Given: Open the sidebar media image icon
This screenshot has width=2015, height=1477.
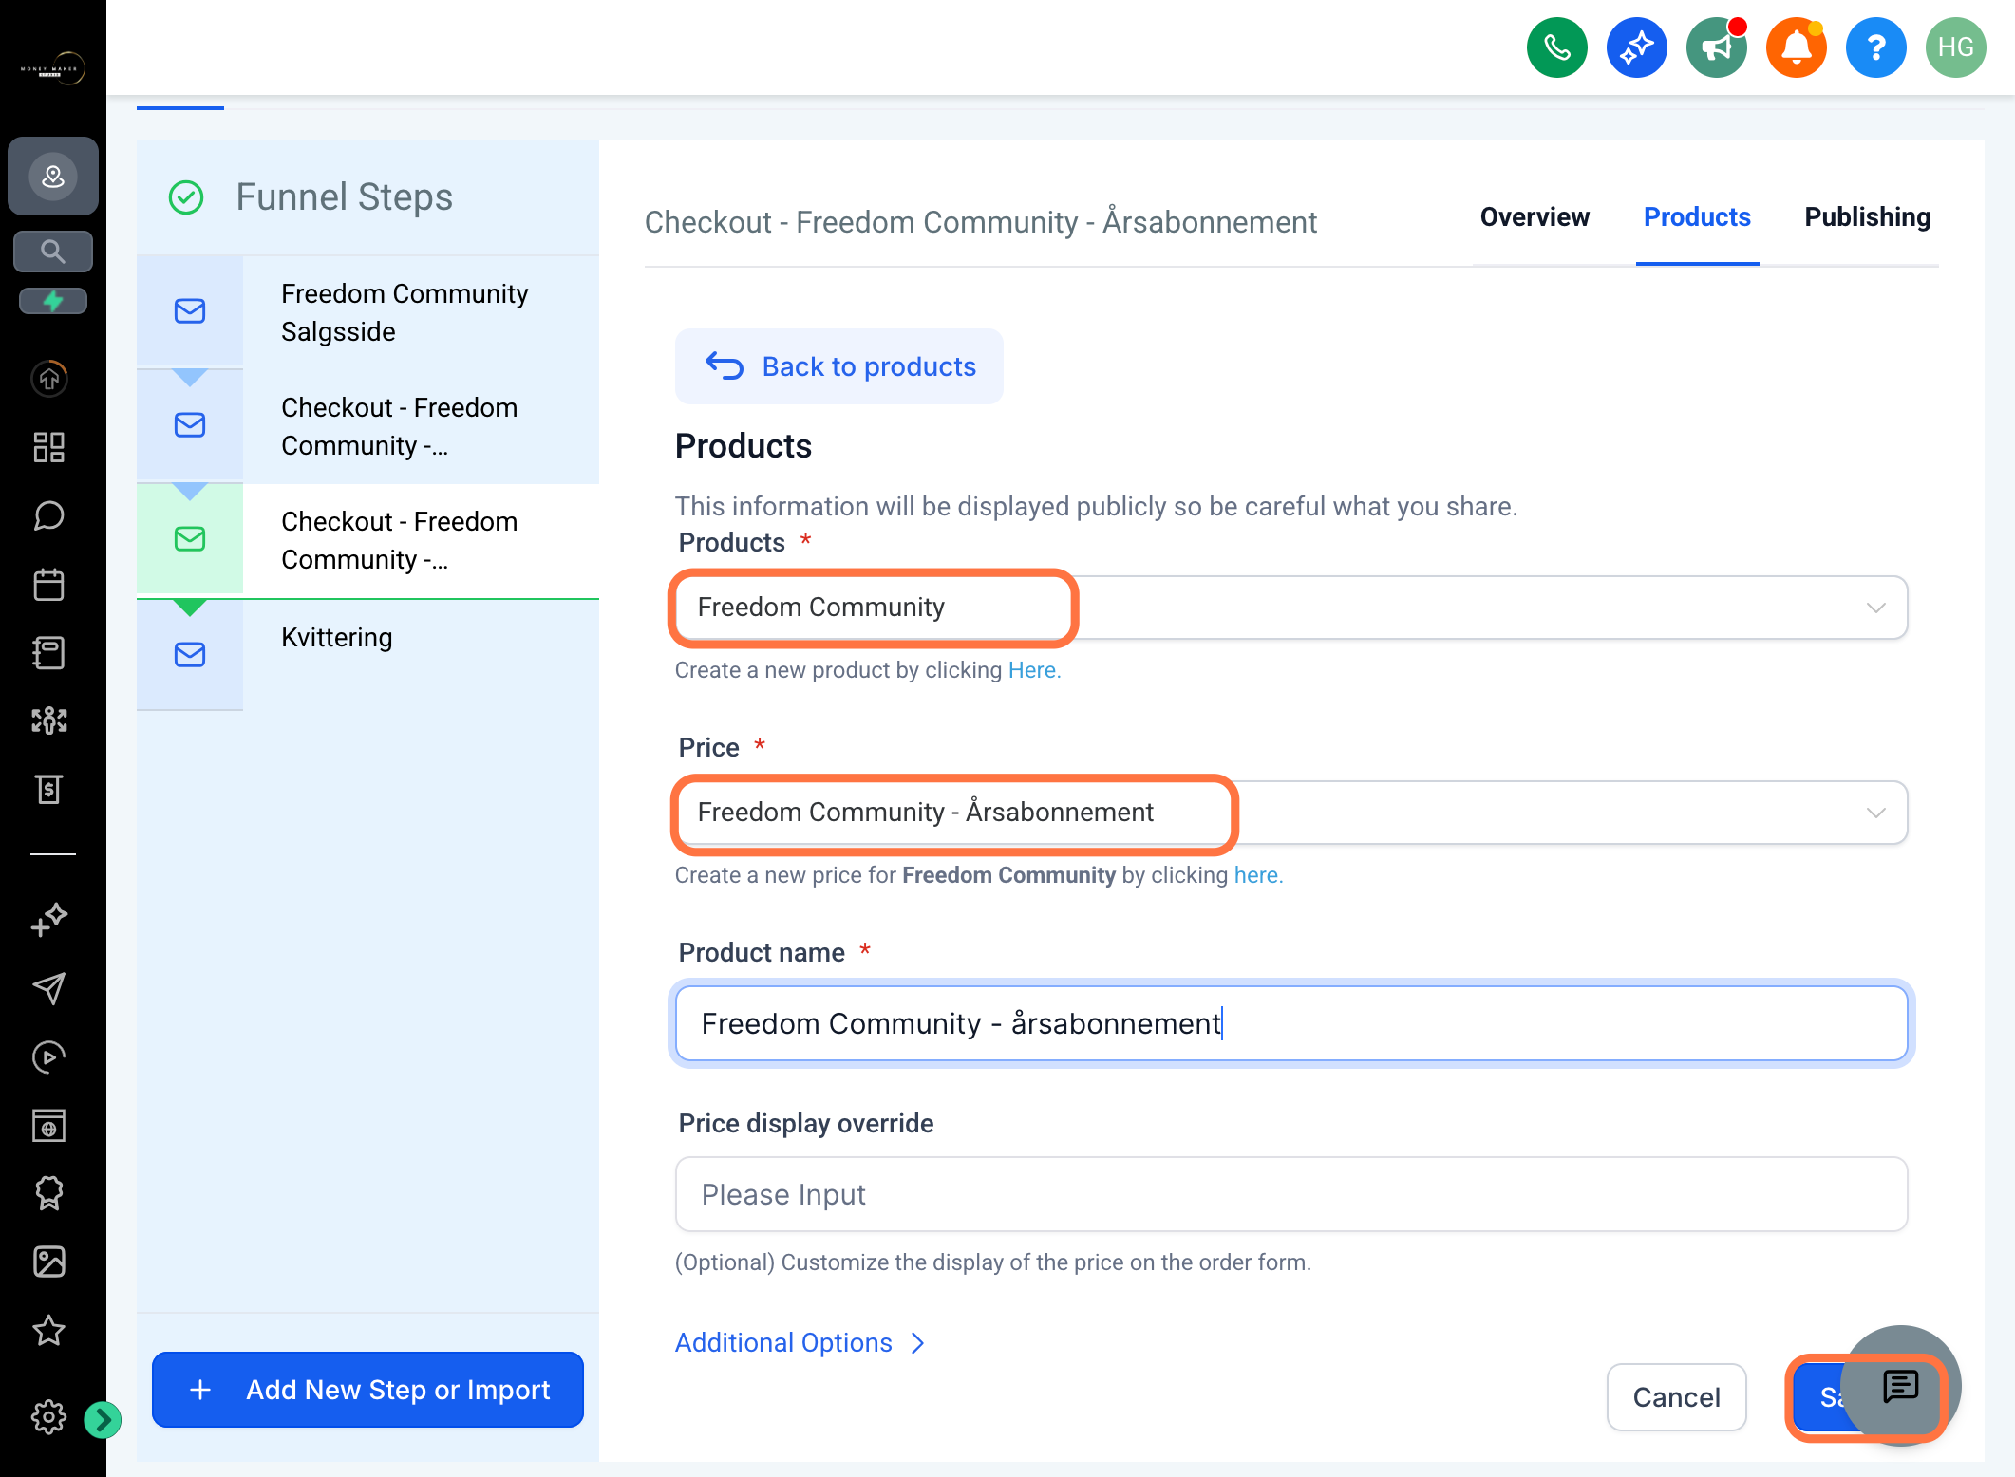Looking at the screenshot, I should coord(49,1262).
